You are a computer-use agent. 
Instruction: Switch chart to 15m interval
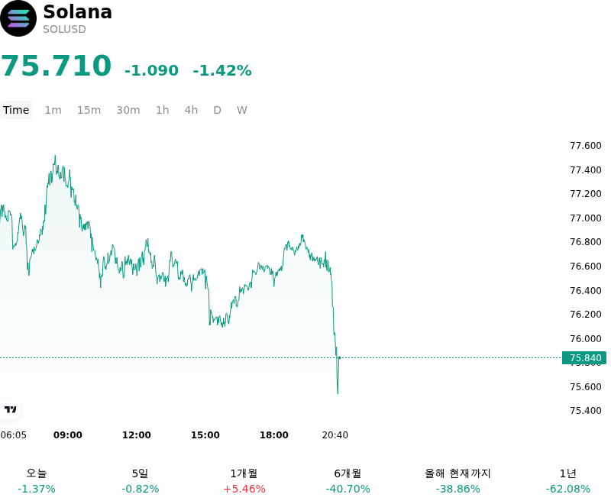pyautogui.click(x=89, y=110)
